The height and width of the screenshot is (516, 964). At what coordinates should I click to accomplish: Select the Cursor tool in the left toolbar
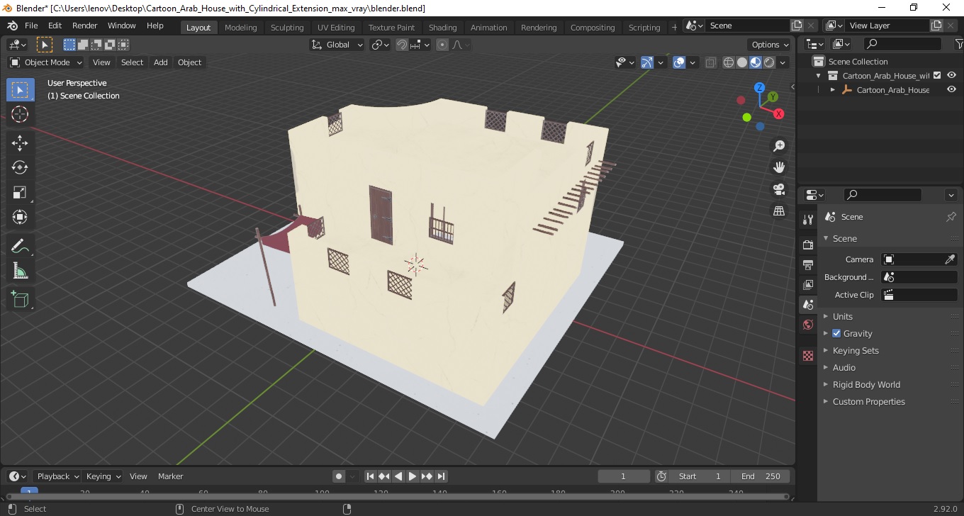[20, 114]
